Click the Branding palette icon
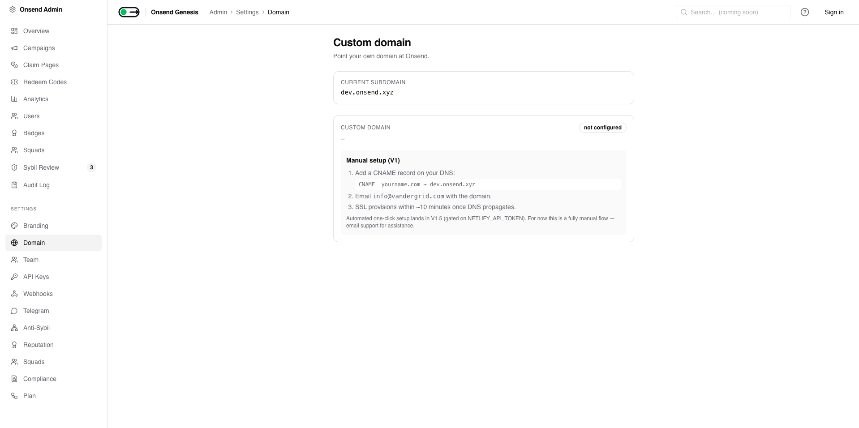Viewport: 859px width, 428px height. click(14, 226)
